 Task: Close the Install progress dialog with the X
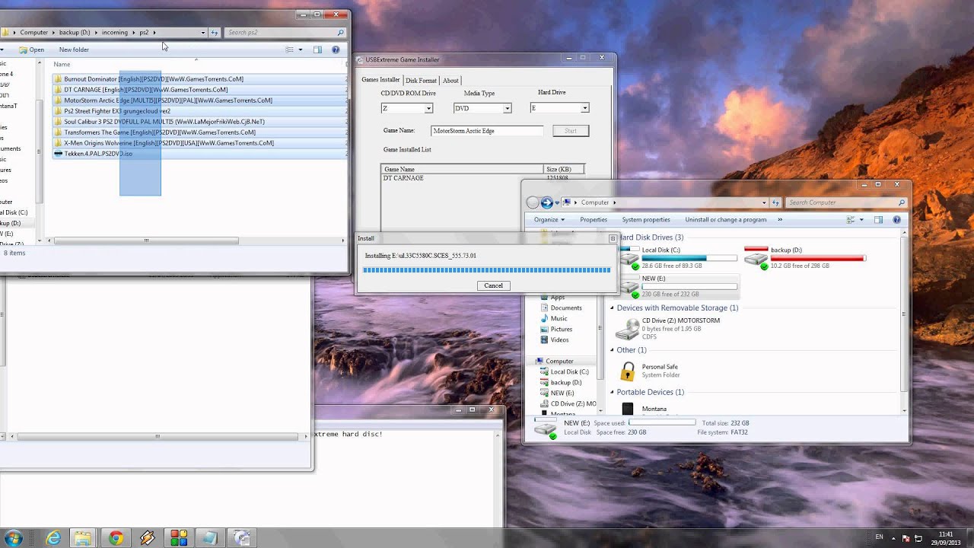coord(613,238)
